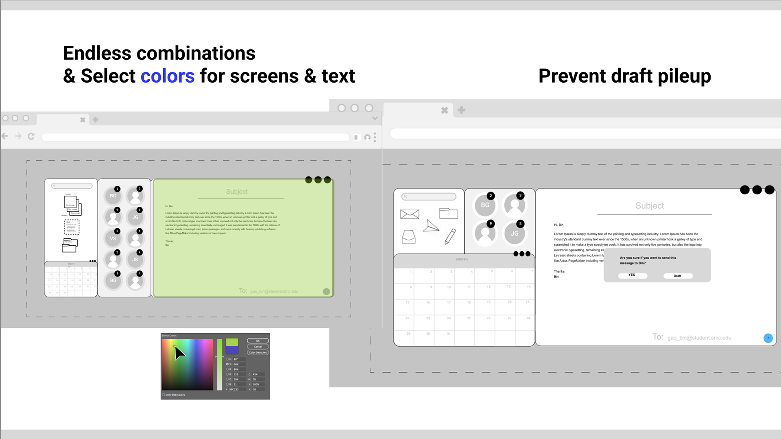The height and width of the screenshot is (439, 781).
Task: Select anonymous contact with badge 6
Action: pos(135,238)
